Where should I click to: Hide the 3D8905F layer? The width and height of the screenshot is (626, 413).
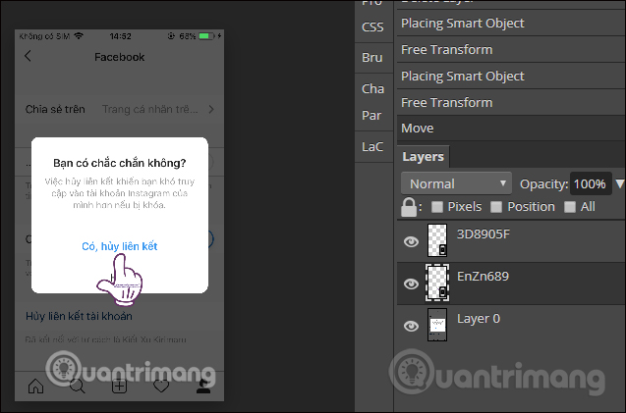click(411, 241)
